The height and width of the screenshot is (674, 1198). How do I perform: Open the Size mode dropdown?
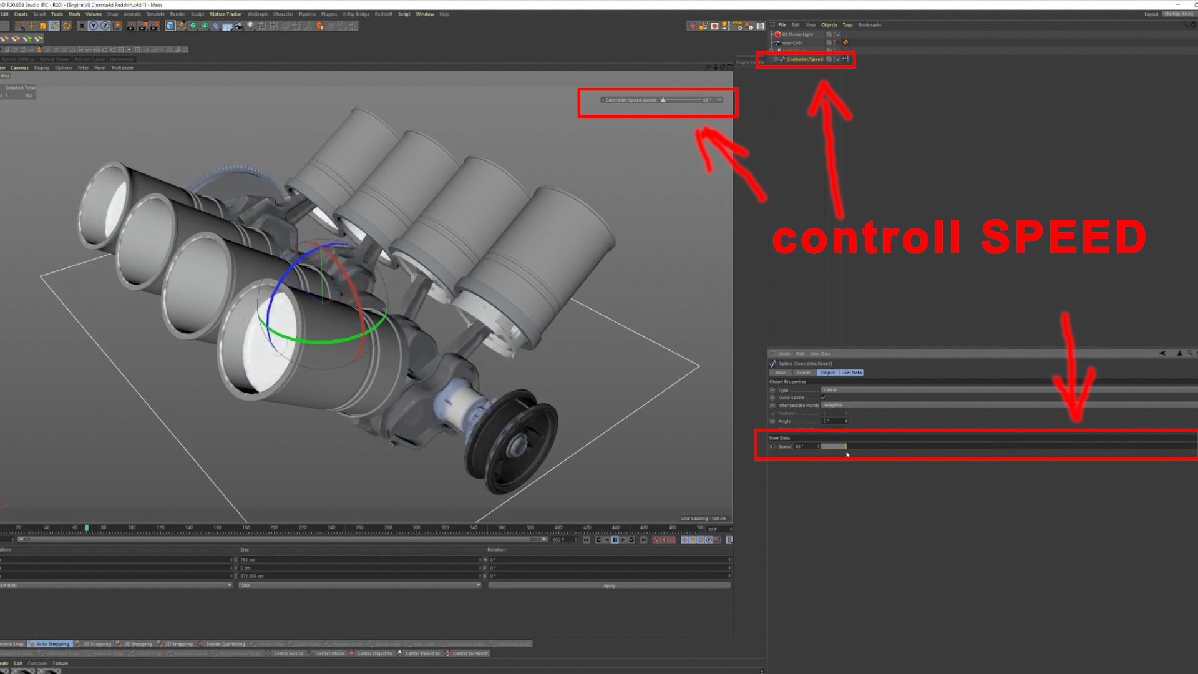359,585
